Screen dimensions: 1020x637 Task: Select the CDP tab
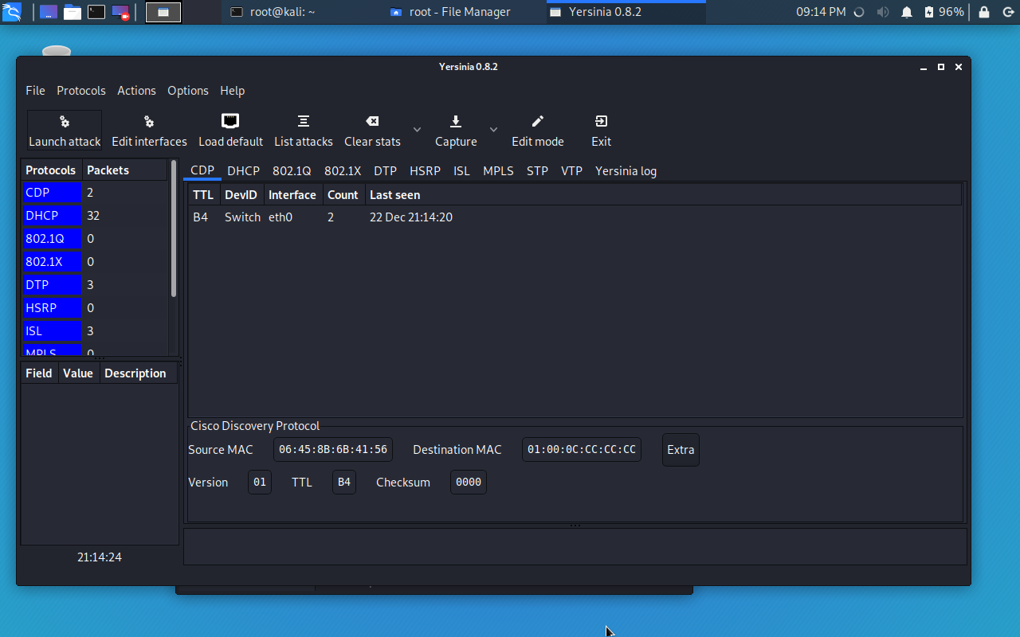point(202,171)
